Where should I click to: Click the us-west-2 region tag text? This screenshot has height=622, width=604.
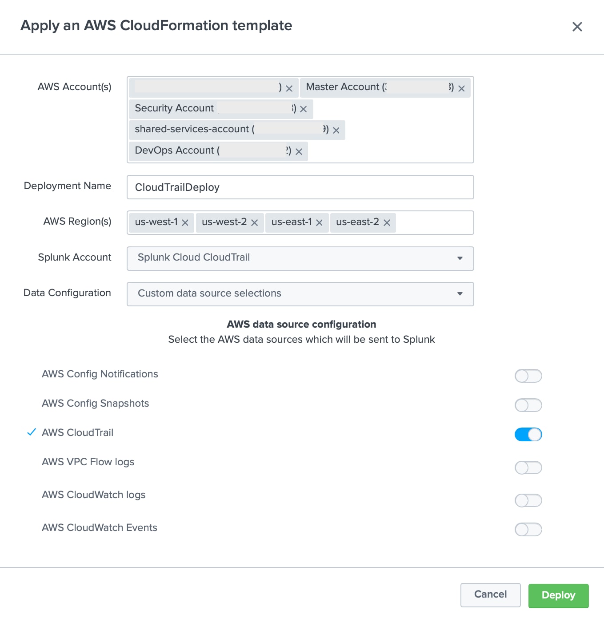click(x=224, y=222)
